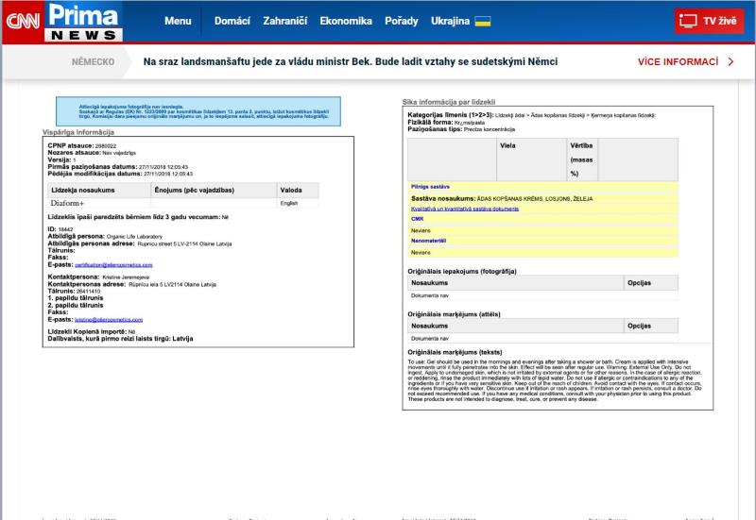Click the Līdzekļa nosaukums column header

[99, 191]
